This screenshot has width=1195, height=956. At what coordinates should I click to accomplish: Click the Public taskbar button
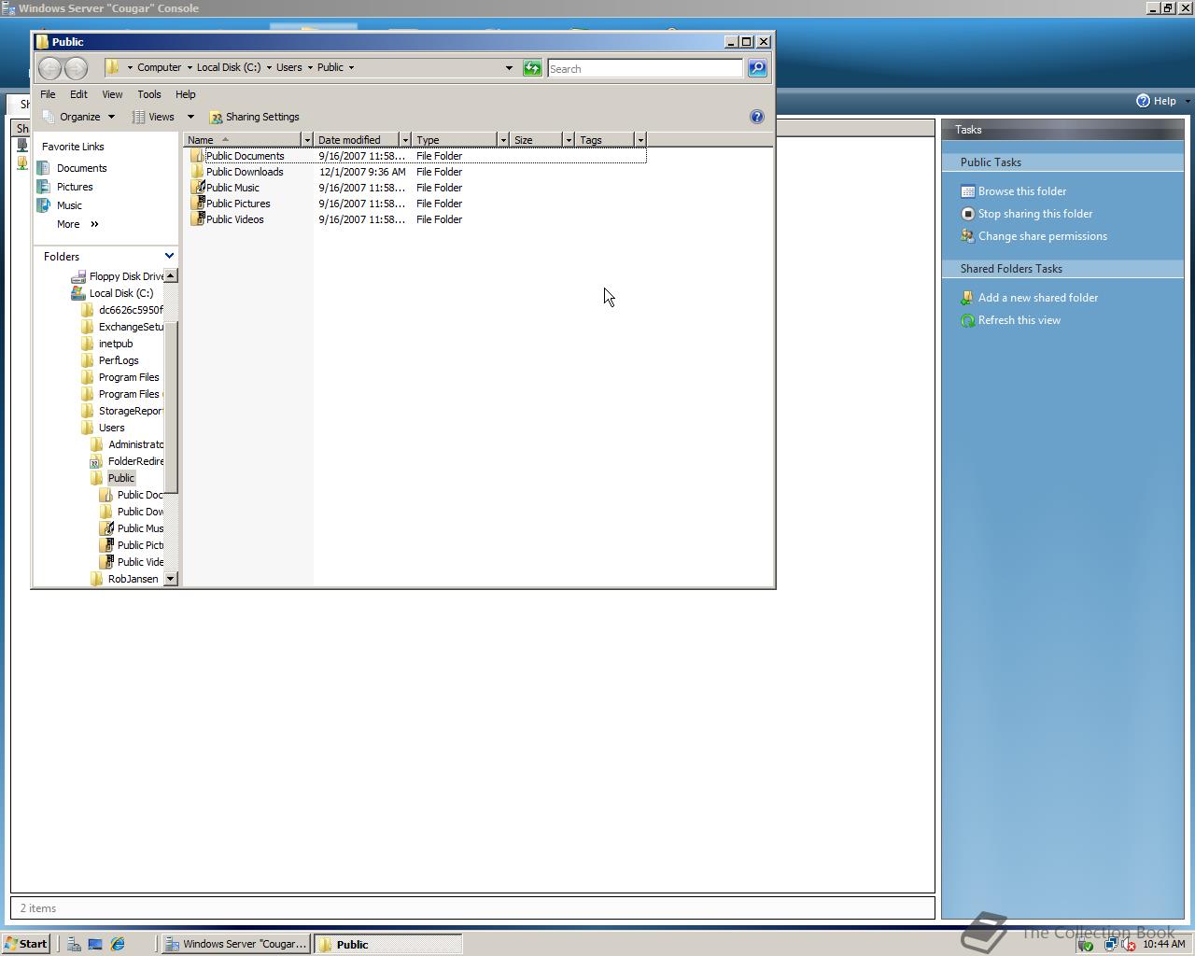(x=387, y=944)
